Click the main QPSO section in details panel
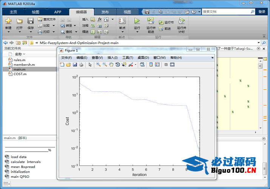Image resolution: width=270 pixels, height=189 pixels. [20, 177]
